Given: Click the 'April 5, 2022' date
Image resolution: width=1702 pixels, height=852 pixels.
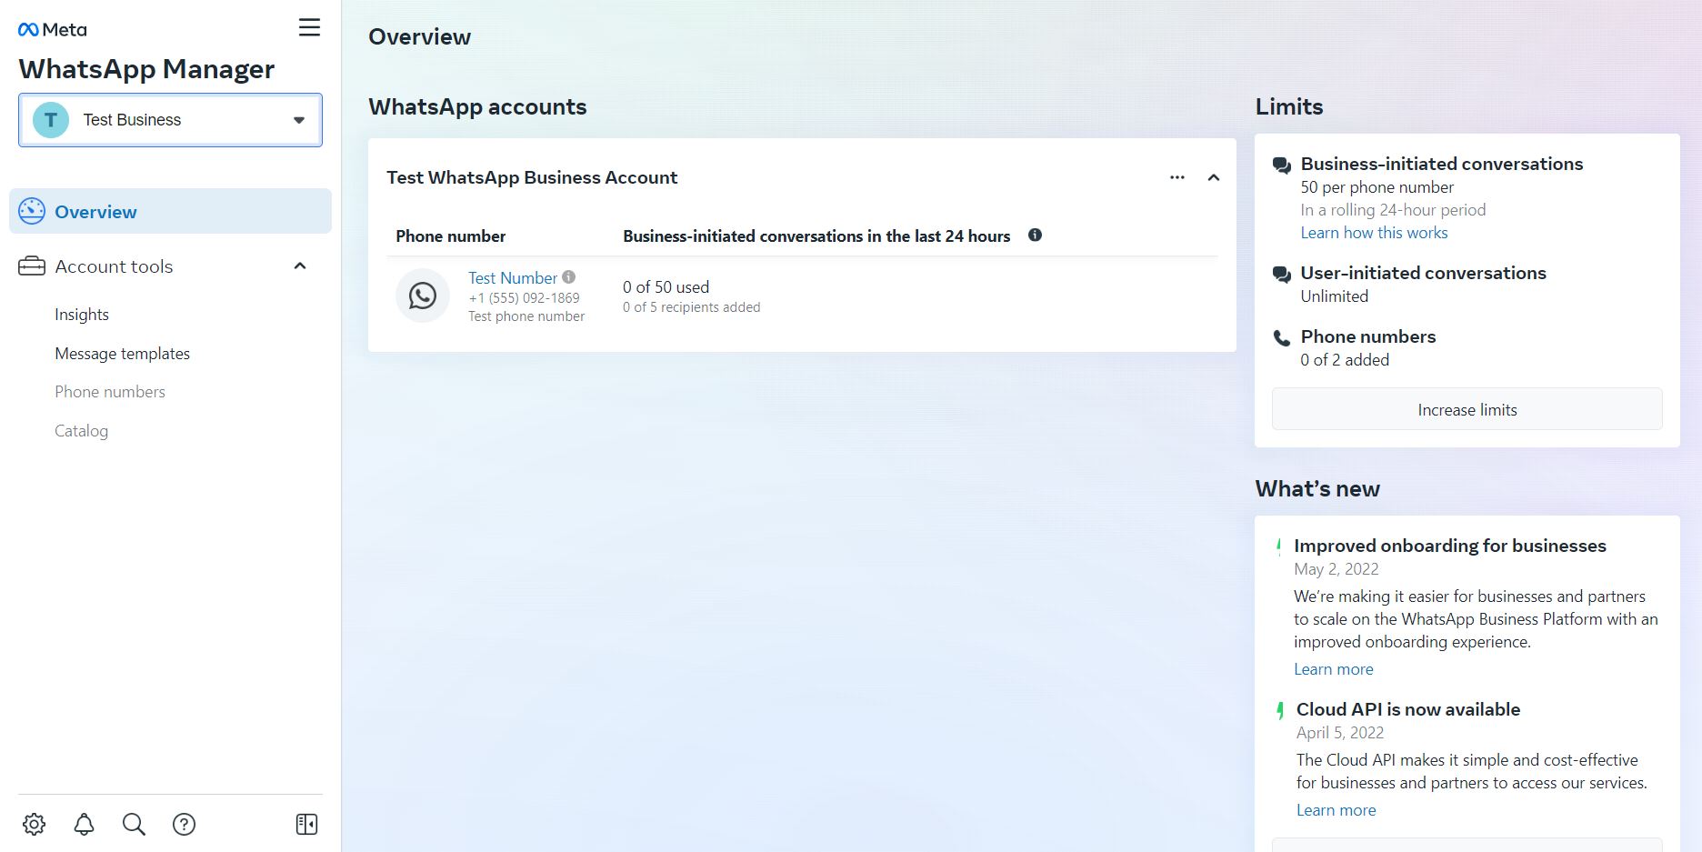Looking at the screenshot, I should 1340,733.
